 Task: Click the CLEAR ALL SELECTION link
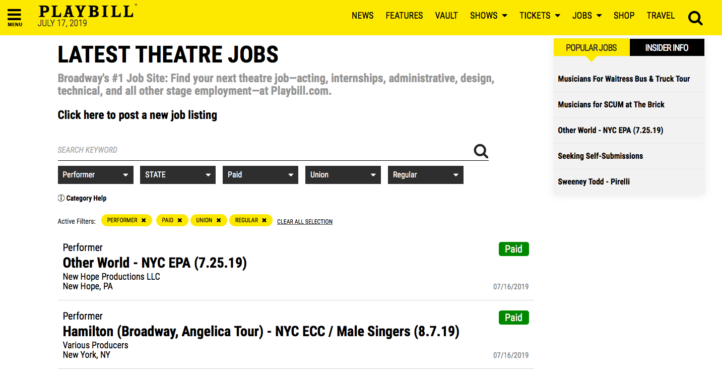[x=305, y=222]
